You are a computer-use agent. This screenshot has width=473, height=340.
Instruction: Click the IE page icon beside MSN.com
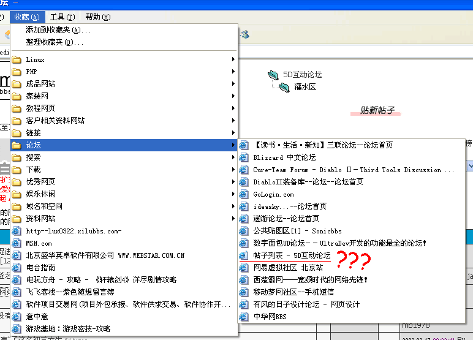[17, 243]
